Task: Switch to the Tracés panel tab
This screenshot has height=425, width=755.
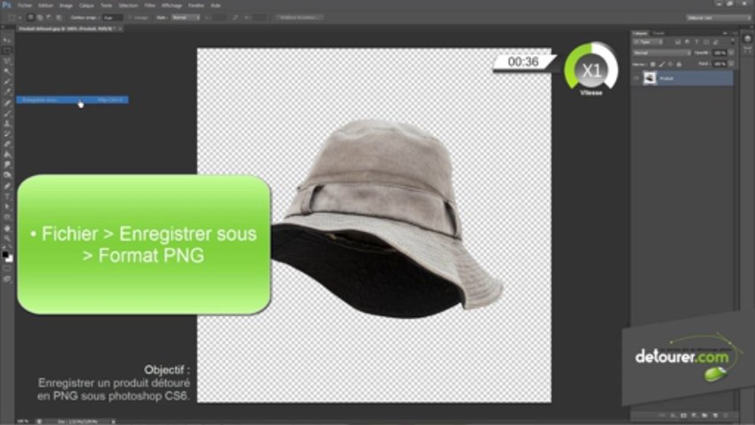Action: (x=659, y=33)
